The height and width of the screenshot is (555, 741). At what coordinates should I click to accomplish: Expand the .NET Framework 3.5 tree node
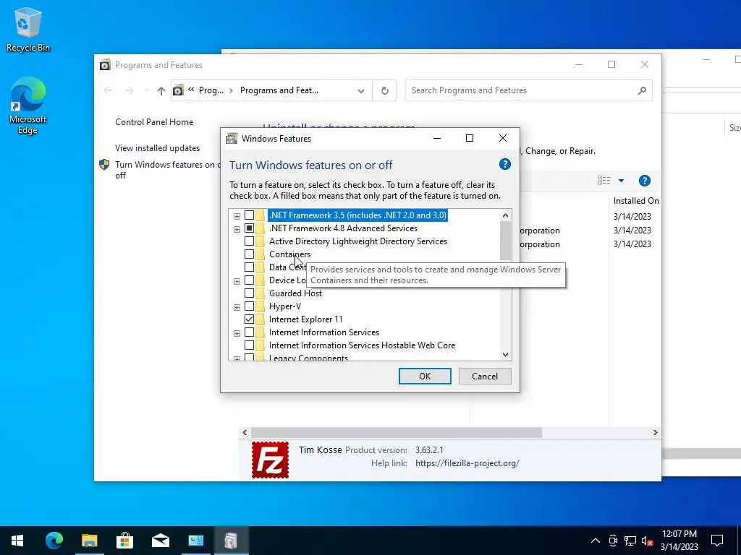pyautogui.click(x=237, y=216)
